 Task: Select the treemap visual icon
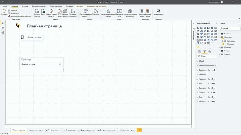point(215,34)
